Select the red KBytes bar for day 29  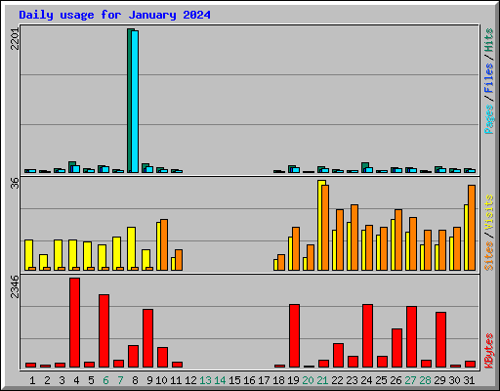pyautogui.click(x=440, y=340)
